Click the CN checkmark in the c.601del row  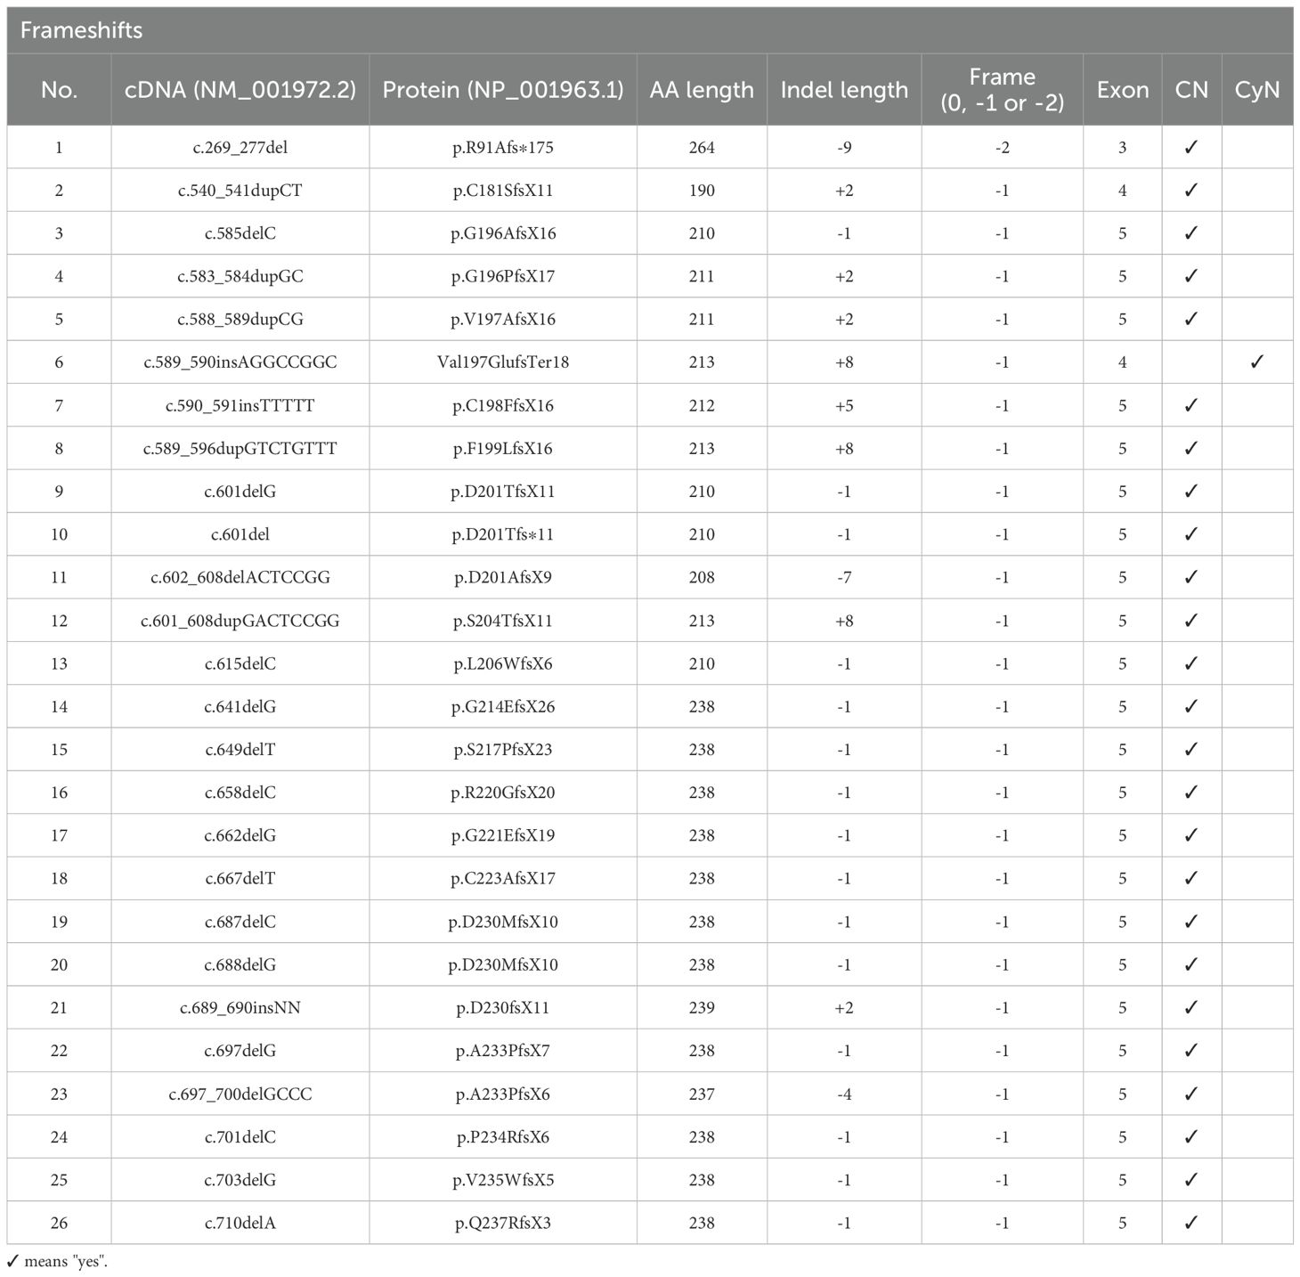click(1191, 534)
